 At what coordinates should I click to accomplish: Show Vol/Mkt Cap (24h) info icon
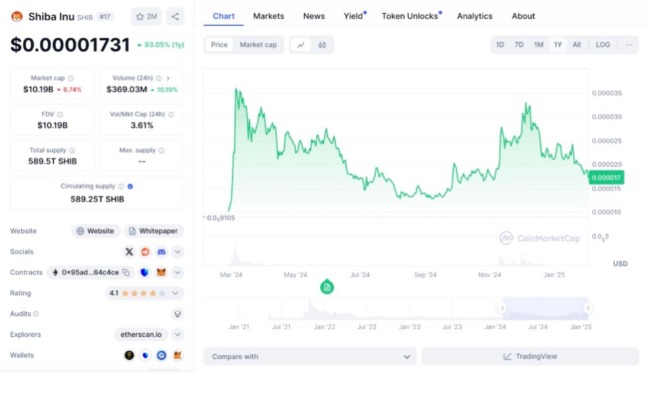coord(171,114)
